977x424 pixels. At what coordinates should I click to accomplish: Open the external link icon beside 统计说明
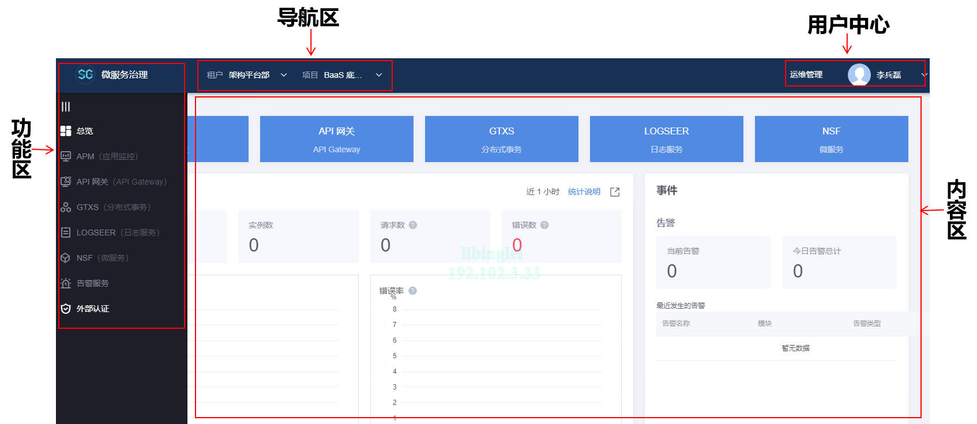[615, 192]
